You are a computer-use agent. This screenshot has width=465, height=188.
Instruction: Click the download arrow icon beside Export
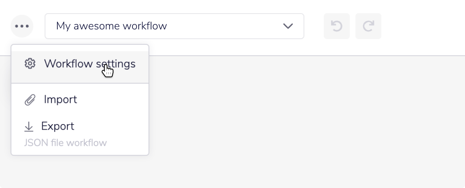point(29,126)
